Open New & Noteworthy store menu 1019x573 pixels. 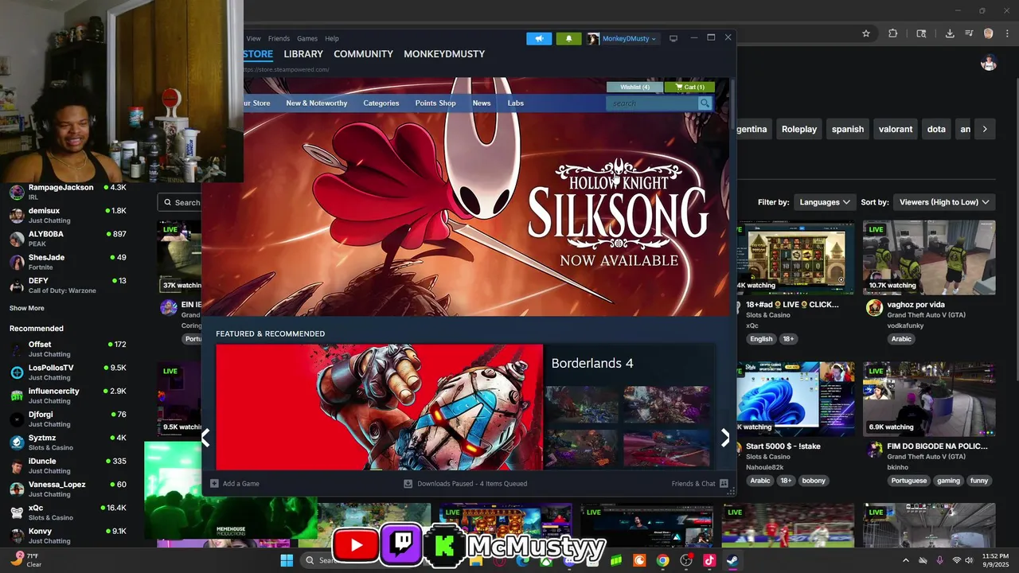317,103
